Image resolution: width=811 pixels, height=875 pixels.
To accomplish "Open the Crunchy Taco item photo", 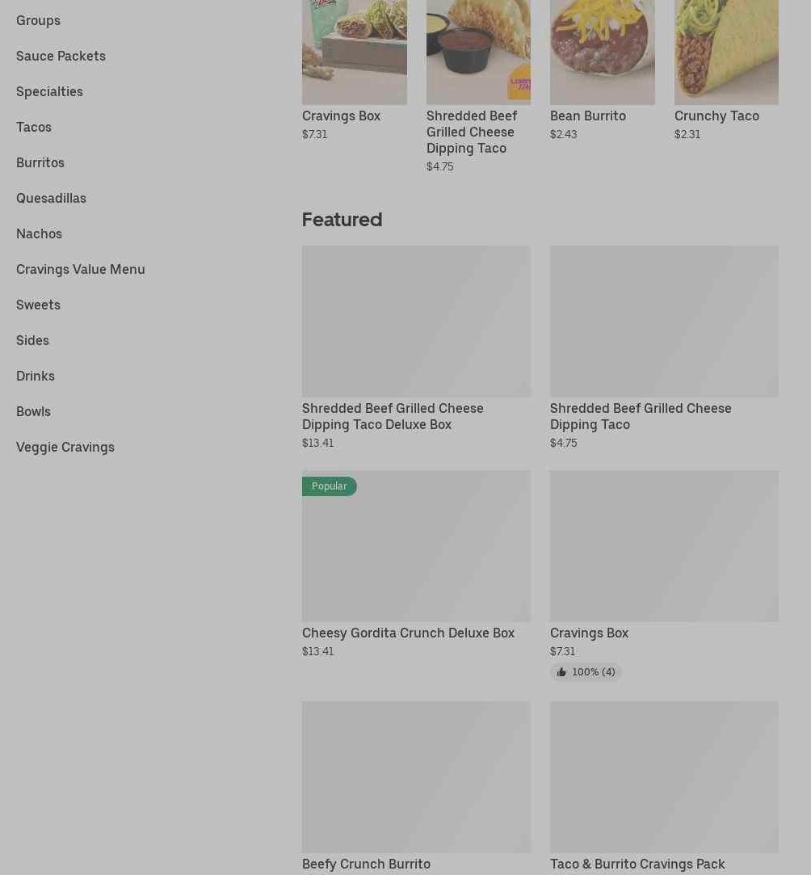I will coord(726,53).
